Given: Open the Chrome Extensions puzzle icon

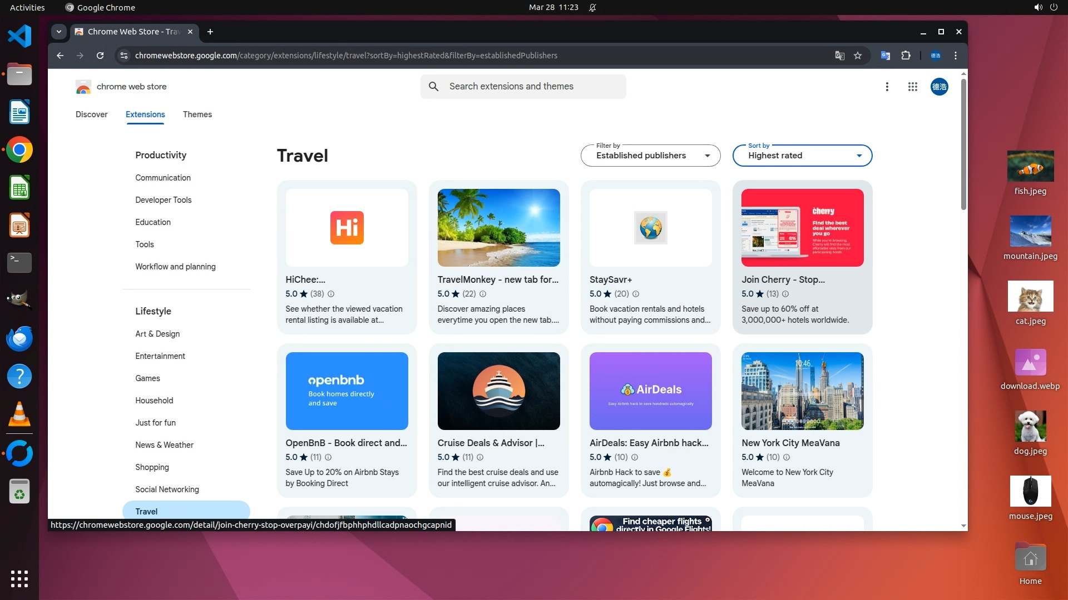Looking at the screenshot, I should [x=906, y=56].
